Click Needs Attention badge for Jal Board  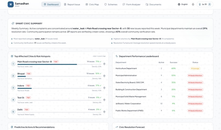(x=195, y=104)
